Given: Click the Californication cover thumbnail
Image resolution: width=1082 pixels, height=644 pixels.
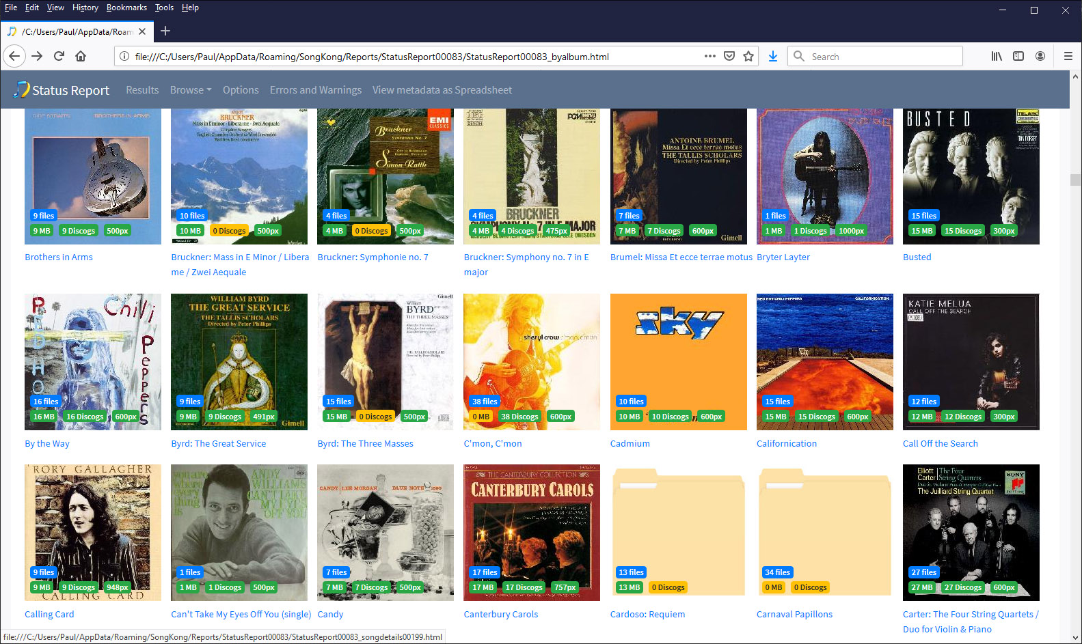Looking at the screenshot, I should pyautogui.click(x=824, y=362).
